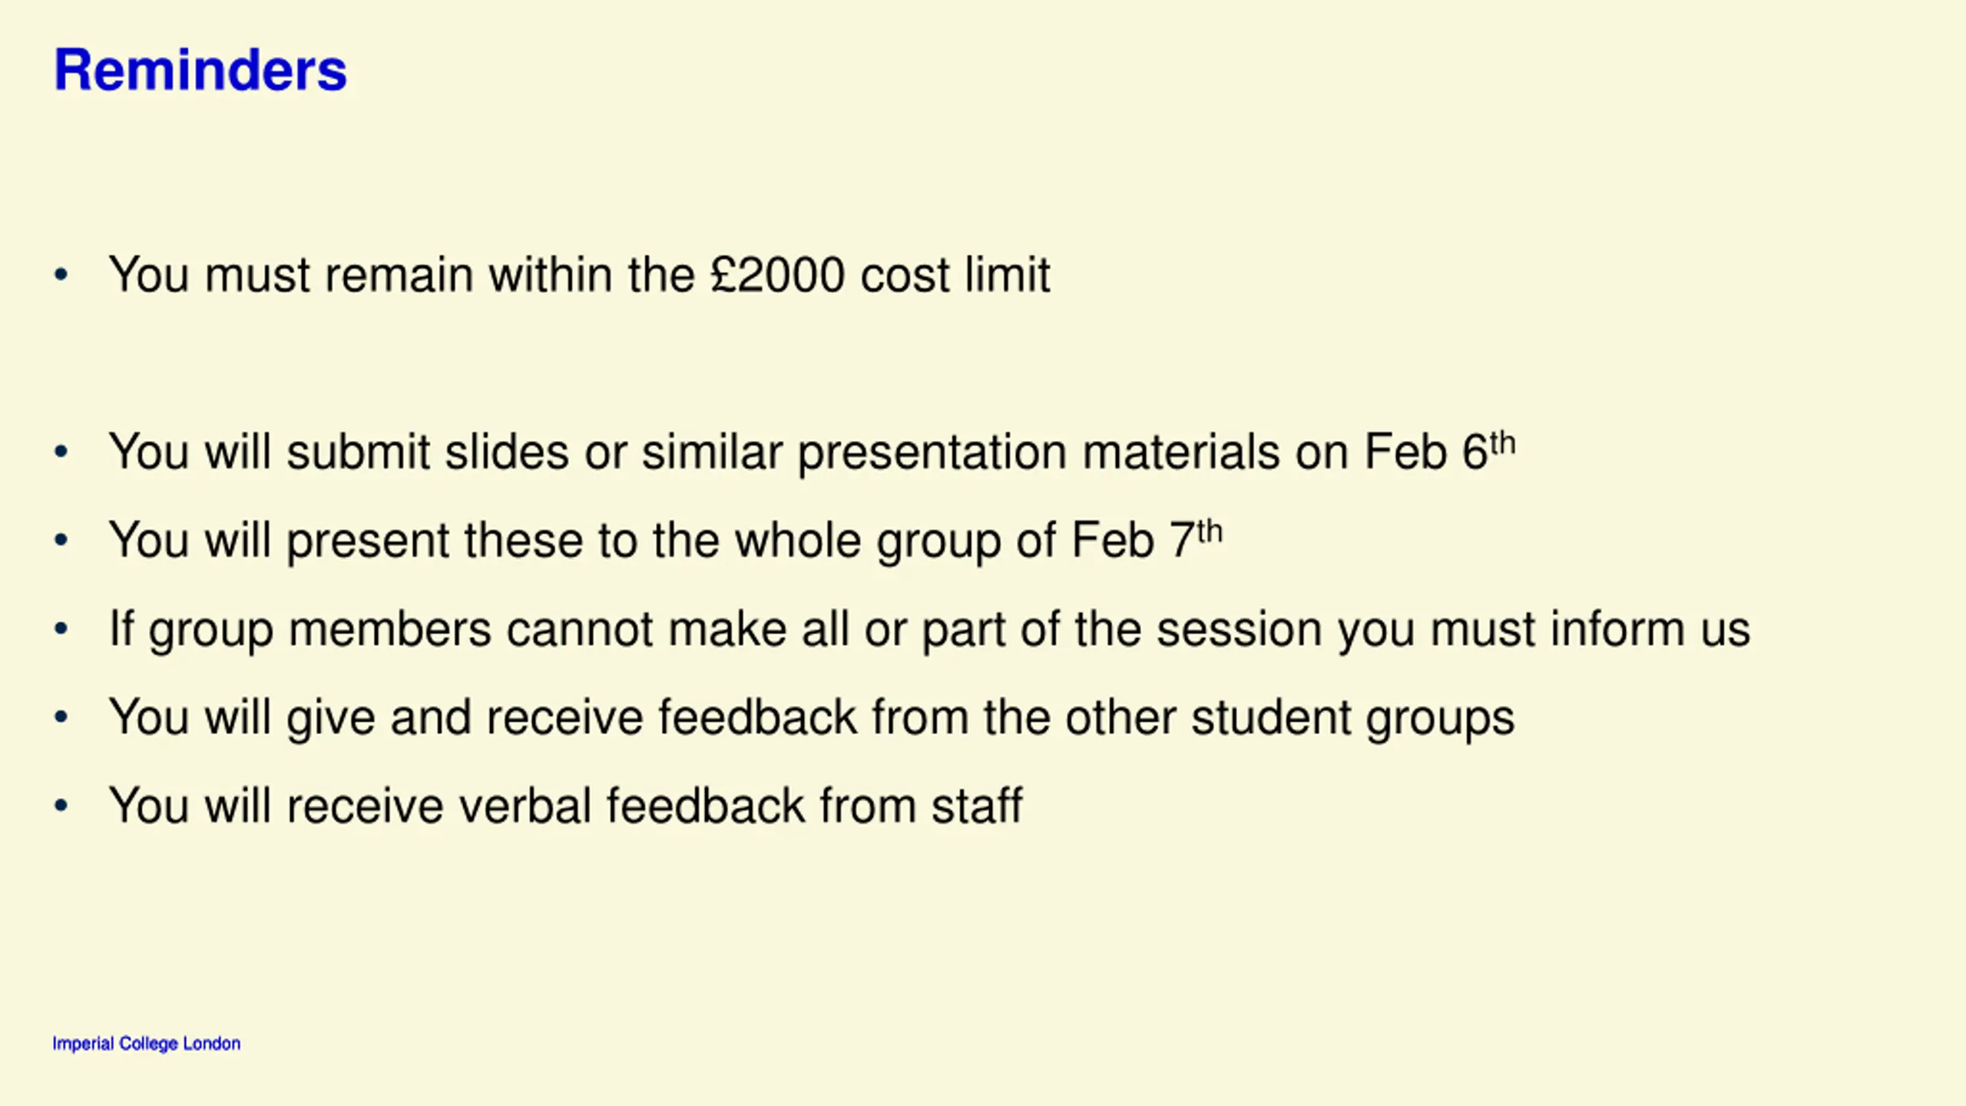Click the 'Feb 6th' date text

coord(1440,450)
